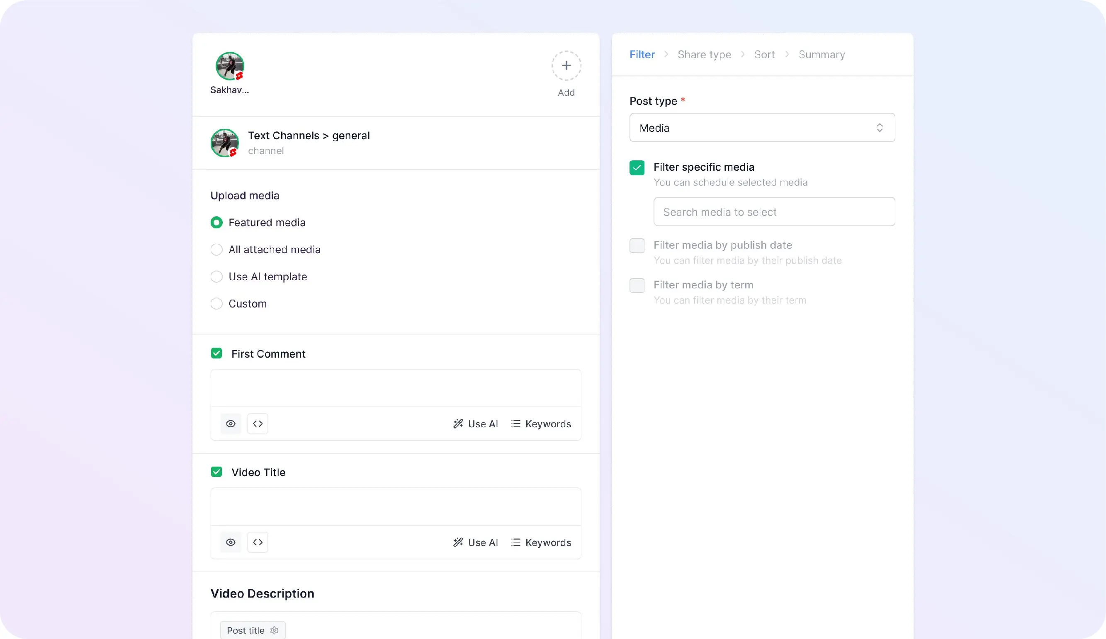Click inside the First Comment text area
1106x639 pixels.
pos(396,388)
